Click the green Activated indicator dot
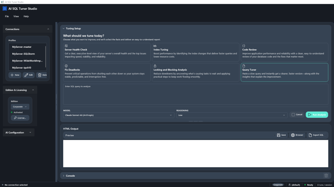The image size is (334, 187). click(x=12, y=112)
